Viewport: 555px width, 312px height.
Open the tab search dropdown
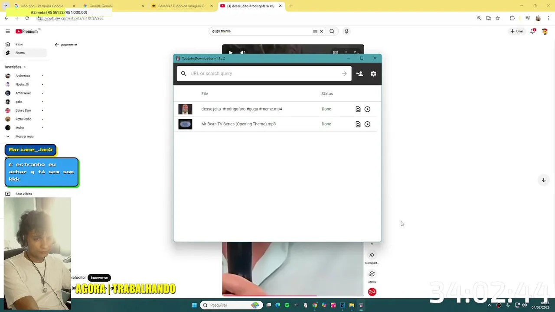(5, 6)
